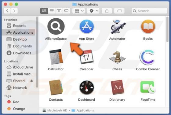Image resolution: width=171 pixels, height=115 pixels.
Task: Select the Install mac... volume
Action: [18, 74]
